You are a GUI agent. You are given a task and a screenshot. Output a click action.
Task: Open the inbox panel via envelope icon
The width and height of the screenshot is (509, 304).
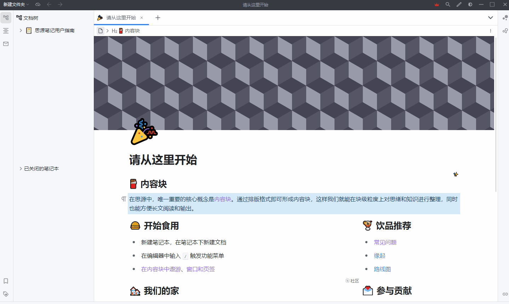pyautogui.click(x=6, y=44)
